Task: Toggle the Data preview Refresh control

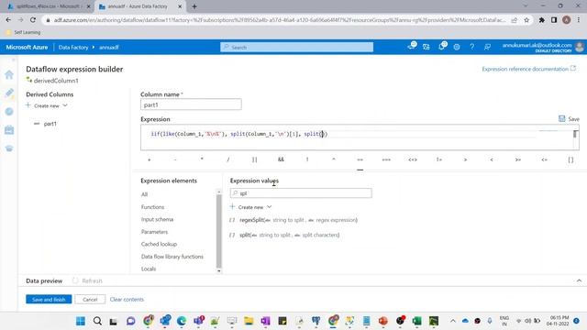Action: pos(87,280)
